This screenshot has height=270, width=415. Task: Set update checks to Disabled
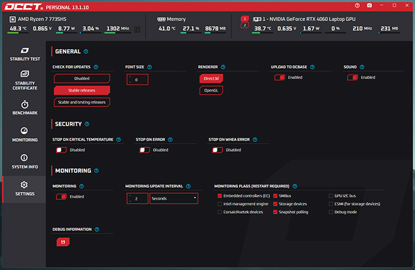point(82,79)
